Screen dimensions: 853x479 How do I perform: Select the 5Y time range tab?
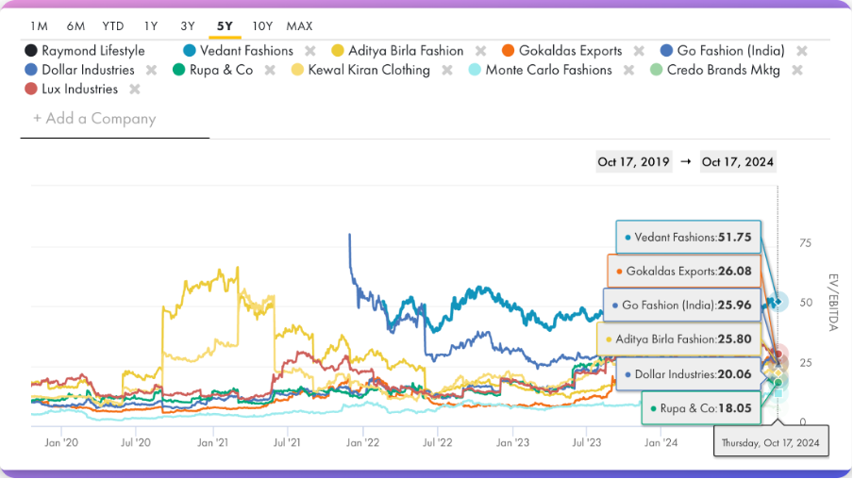(x=225, y=26)
